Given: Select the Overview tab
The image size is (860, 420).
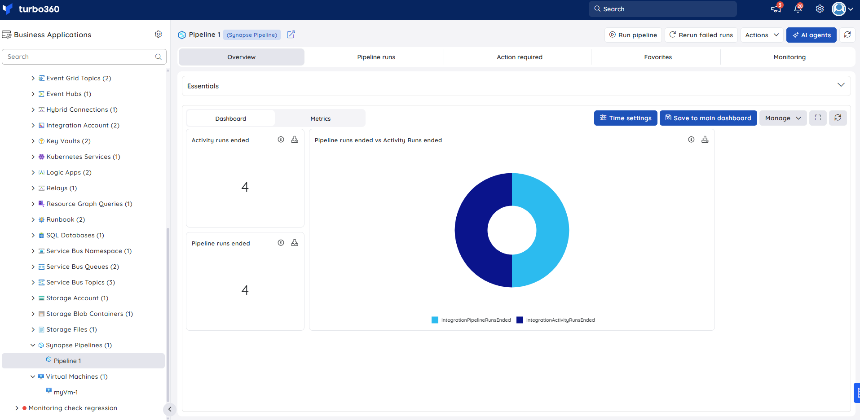Looking at the screenshot, I should tap(241, 57).
